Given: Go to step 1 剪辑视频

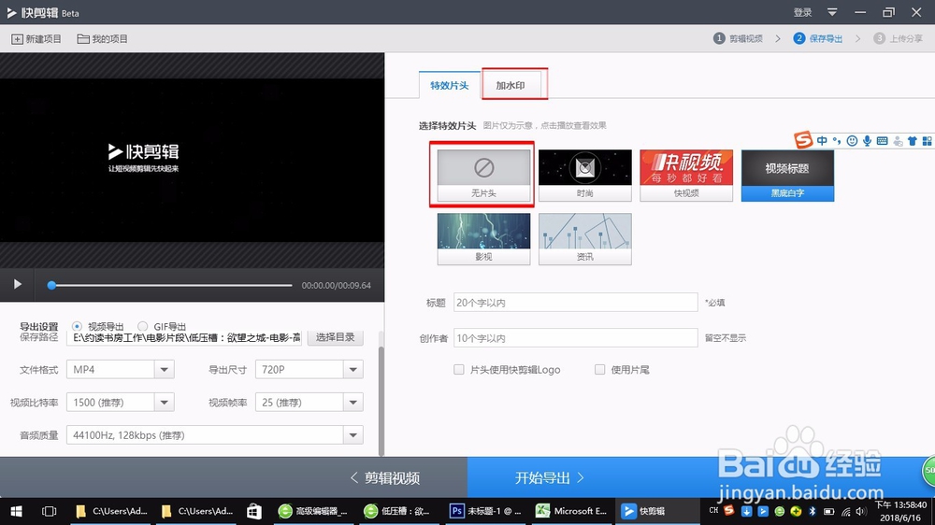Looking at the screenshot, I should click(x=739, y=38).
